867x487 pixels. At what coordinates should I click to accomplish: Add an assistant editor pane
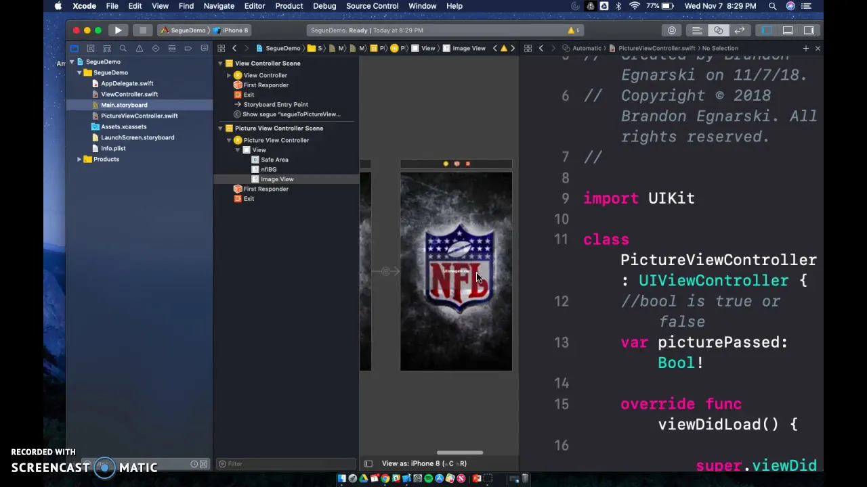(x=806, y=48)
